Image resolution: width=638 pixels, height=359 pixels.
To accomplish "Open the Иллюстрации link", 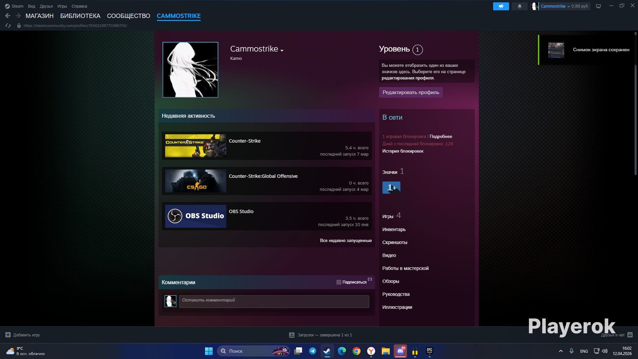I will (x=397, y=307).
